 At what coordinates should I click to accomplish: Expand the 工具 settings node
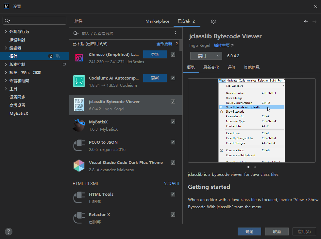6,89
